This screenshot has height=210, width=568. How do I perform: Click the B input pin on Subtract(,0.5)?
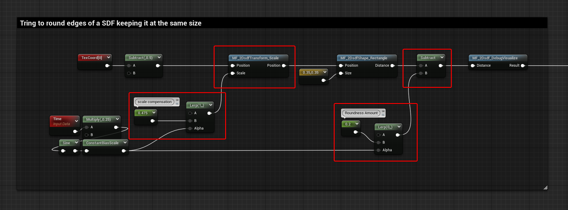(129, 73)
